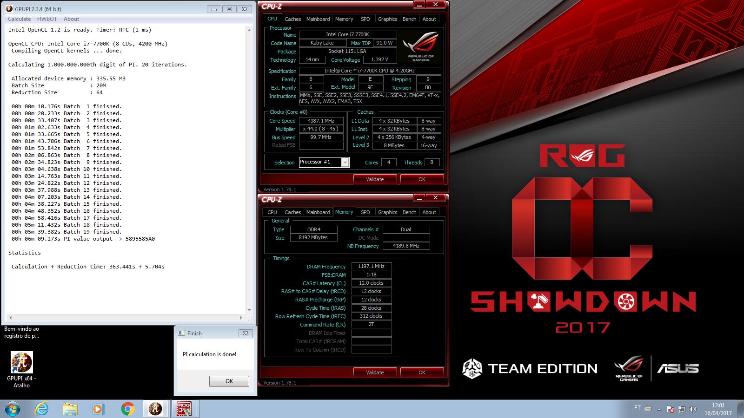This screenshot has width=744, height=418.
Task: Open Windows Media Player from the taskbar
Action: click(98, 409)
